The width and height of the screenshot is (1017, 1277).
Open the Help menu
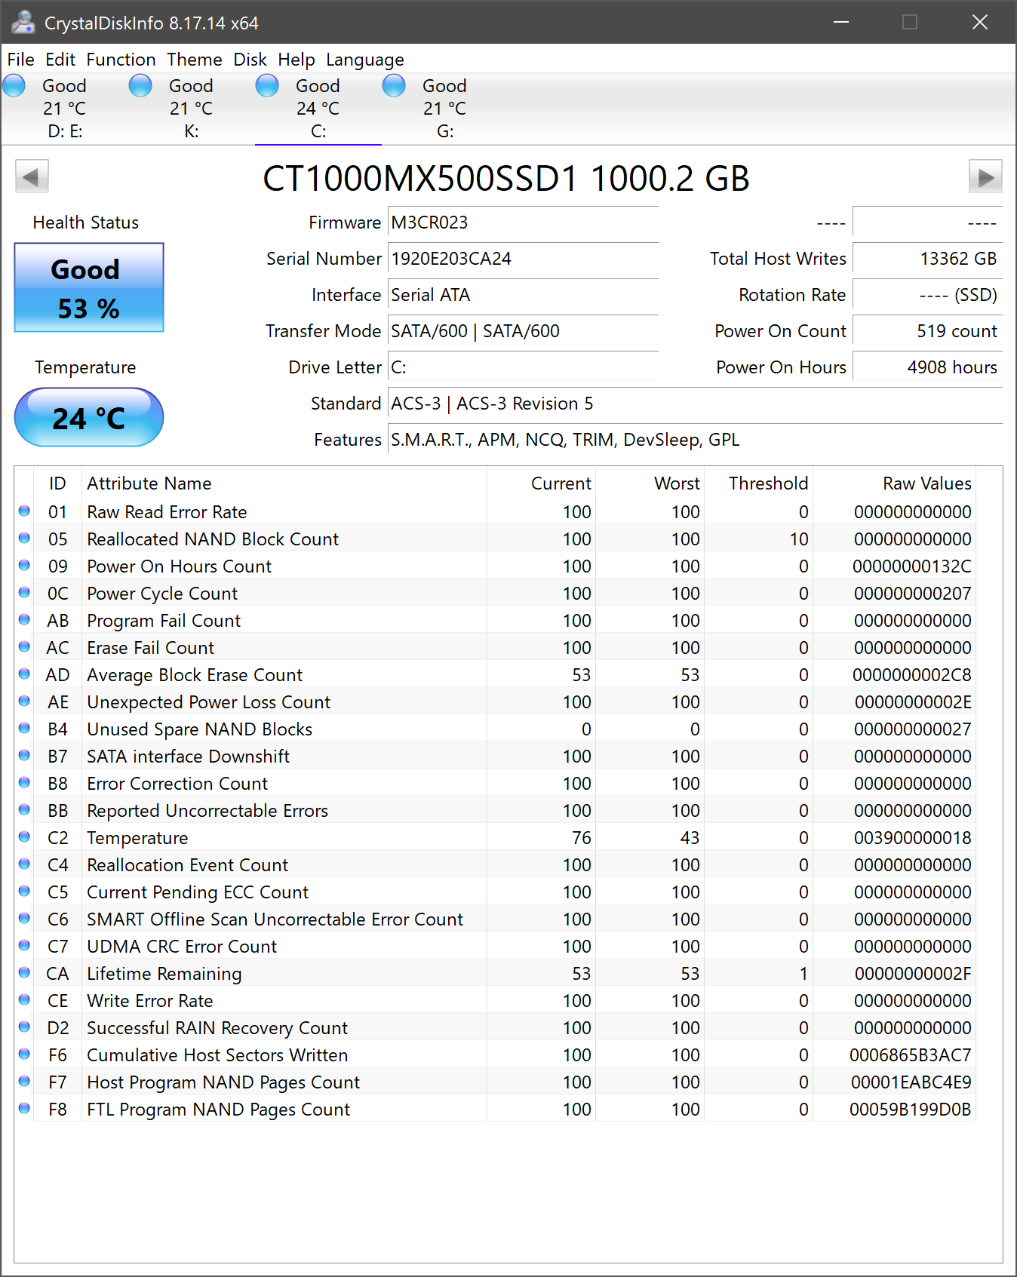click(x=296, y=60)
